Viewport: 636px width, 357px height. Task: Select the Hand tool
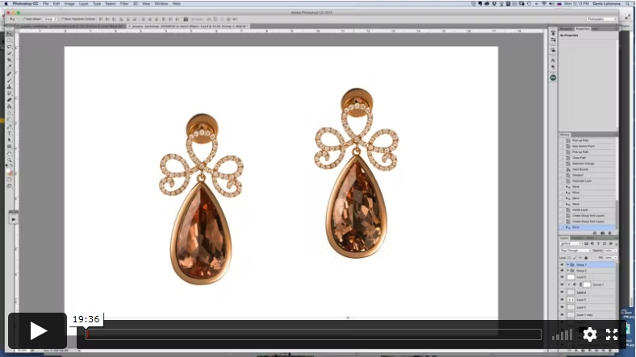(10, 153)
